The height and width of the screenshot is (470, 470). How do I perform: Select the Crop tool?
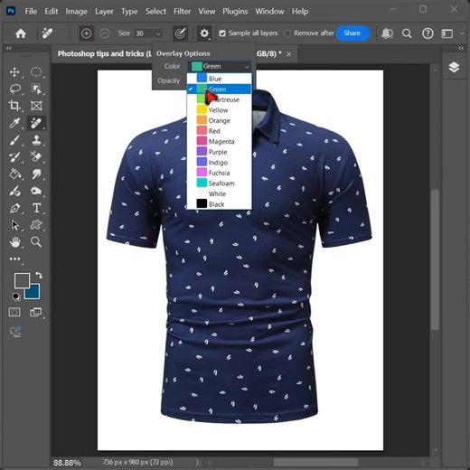14,106
